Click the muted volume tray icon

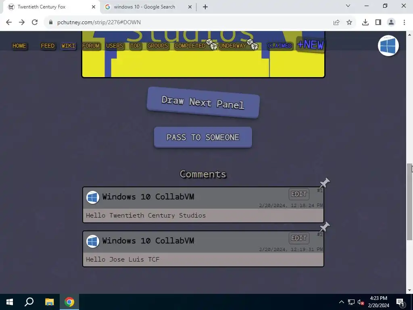pyautogui.click(x=361, y=302)
